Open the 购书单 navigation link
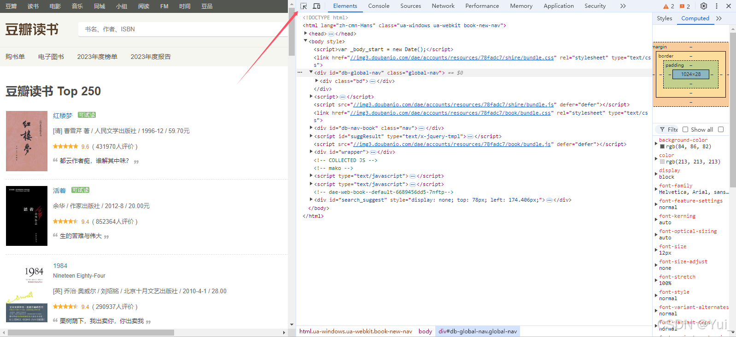 pos(15,57)
